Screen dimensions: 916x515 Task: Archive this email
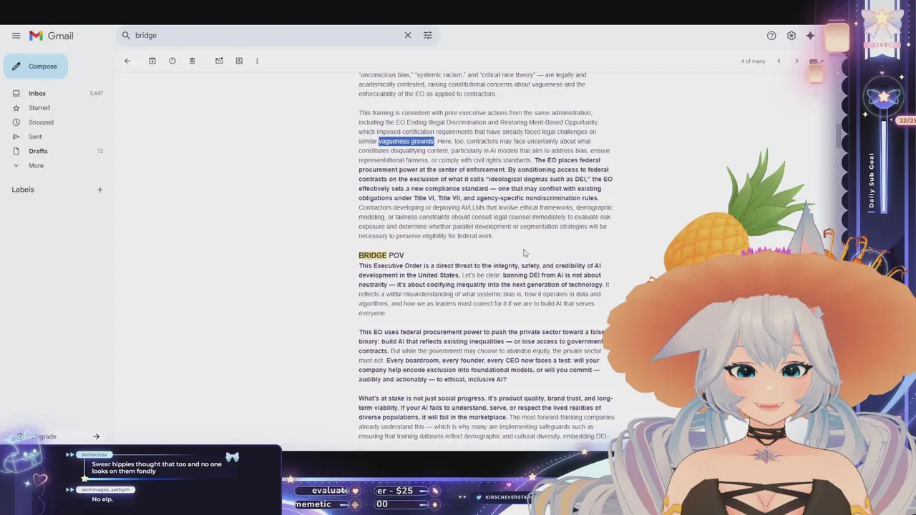(152, 61)
